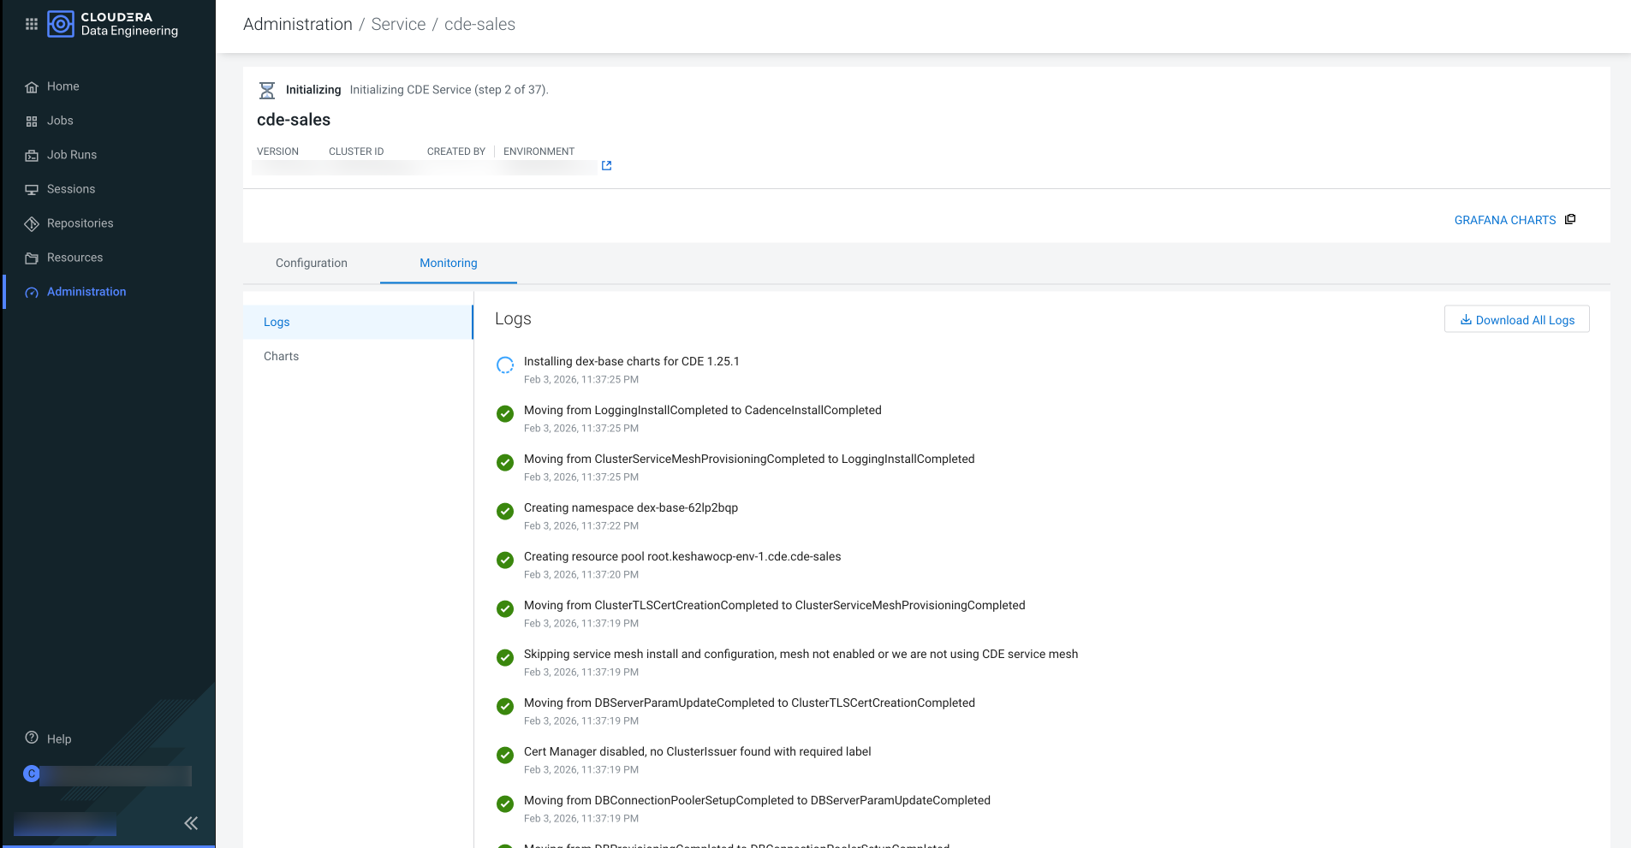The height and width of the screenshot is (848, 1631).
Task: Click the user profile avatar
Action: click(32, 774)
